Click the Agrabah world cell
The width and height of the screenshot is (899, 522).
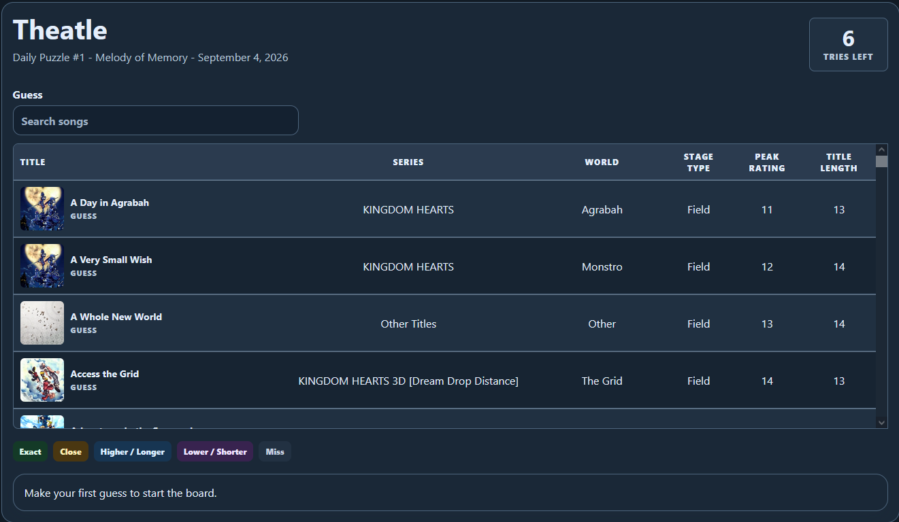point(602,209)
